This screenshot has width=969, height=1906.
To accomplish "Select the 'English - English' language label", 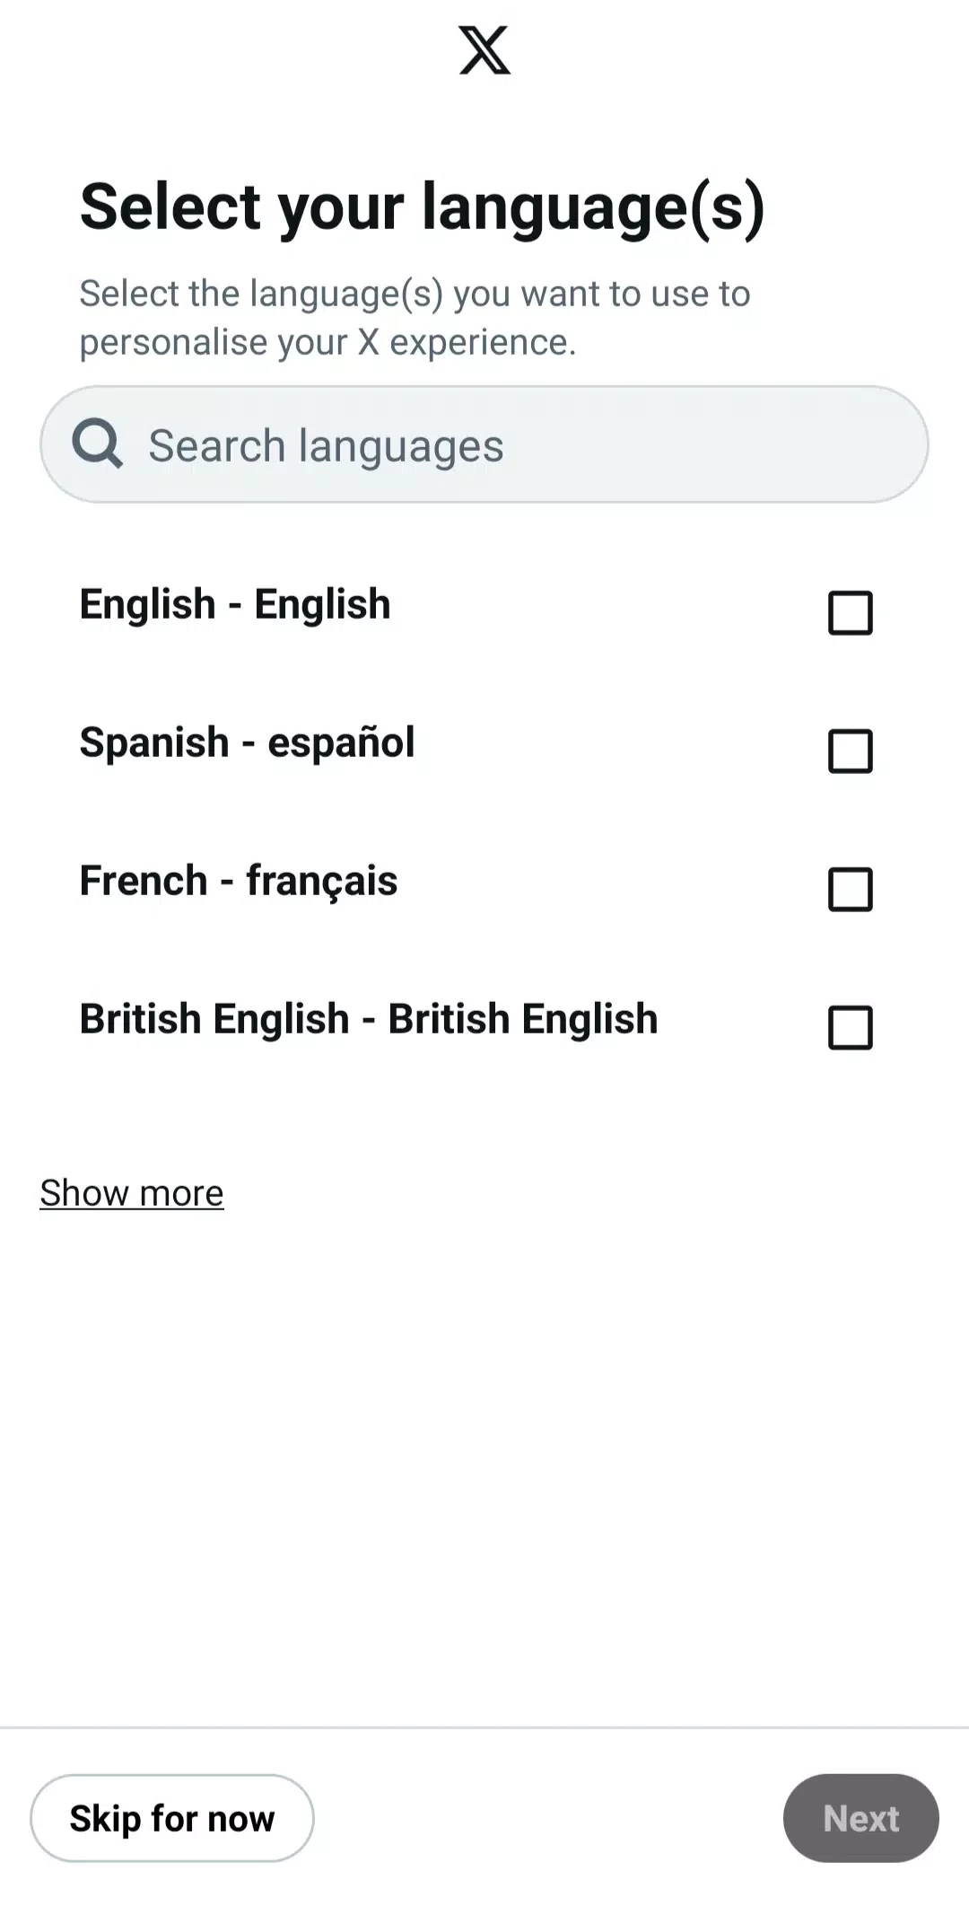I will coord(235,604).
